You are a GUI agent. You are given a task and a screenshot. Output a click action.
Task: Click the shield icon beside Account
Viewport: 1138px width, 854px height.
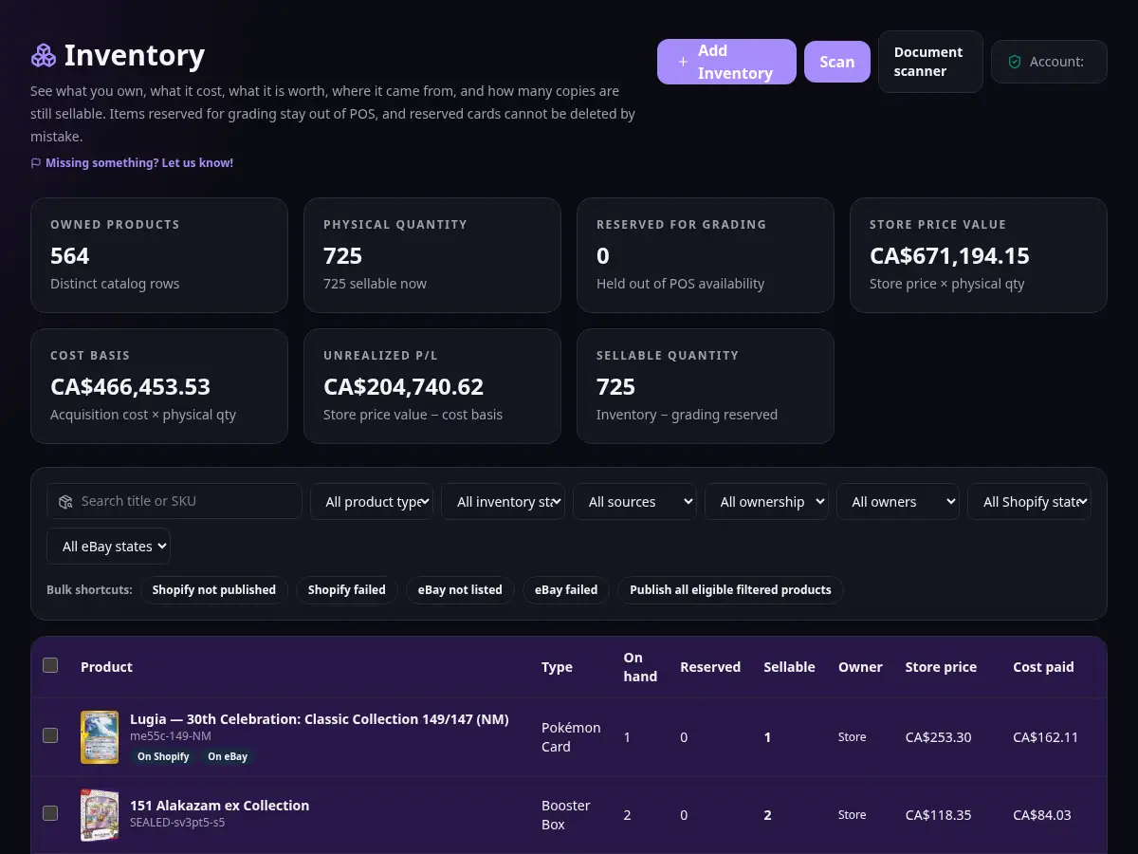tap(1015, 62)
